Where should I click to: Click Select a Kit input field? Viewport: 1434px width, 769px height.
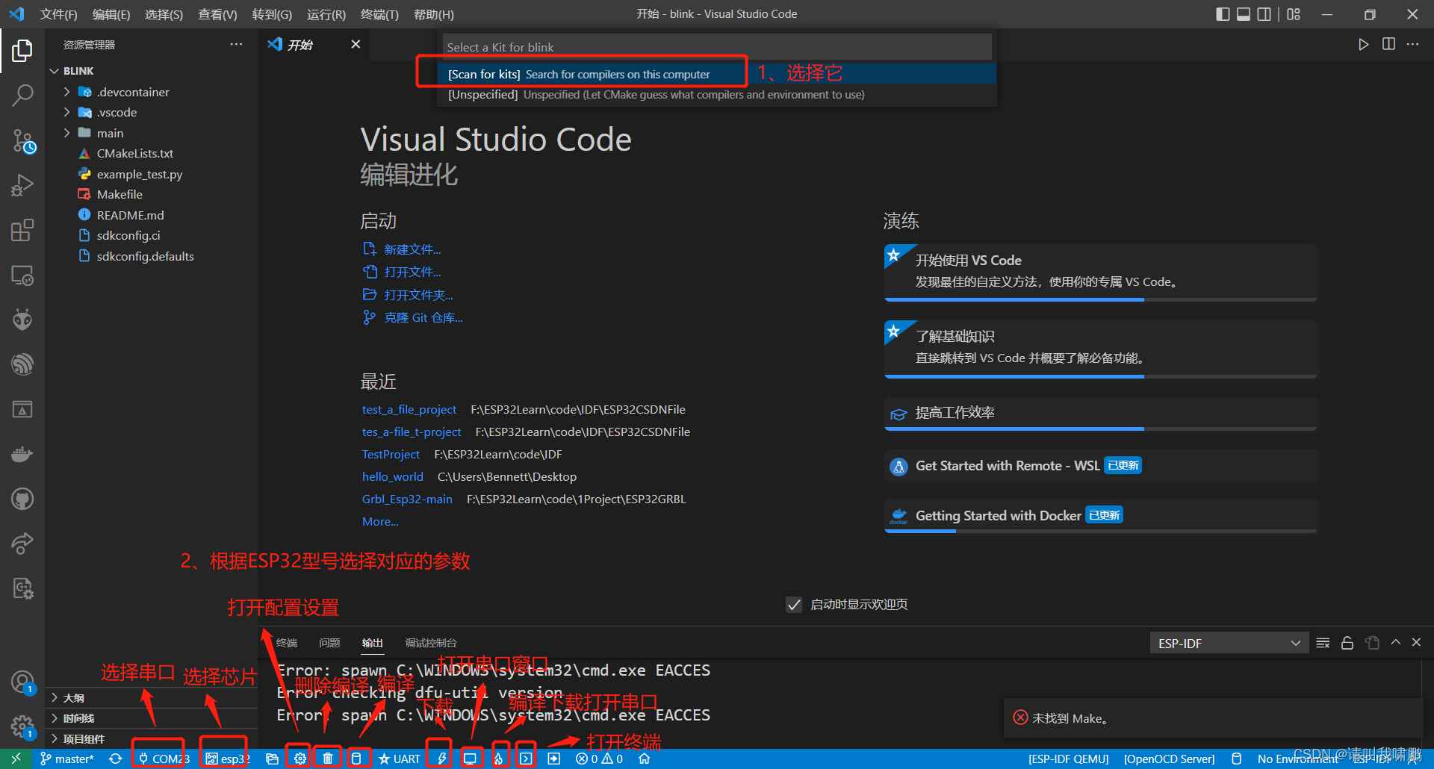[x=717, y=47]
